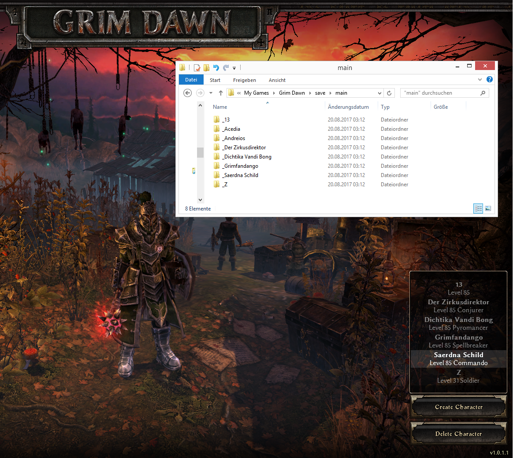Image resolution: width=513 pixels, height=458 pixels.
Task: Open the Freigeben ribbon tab
Action: [x=245, y=80]
